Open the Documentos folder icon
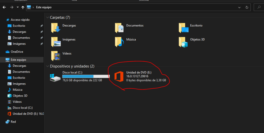This screenshot has width=264, height=133. point(120,28)
